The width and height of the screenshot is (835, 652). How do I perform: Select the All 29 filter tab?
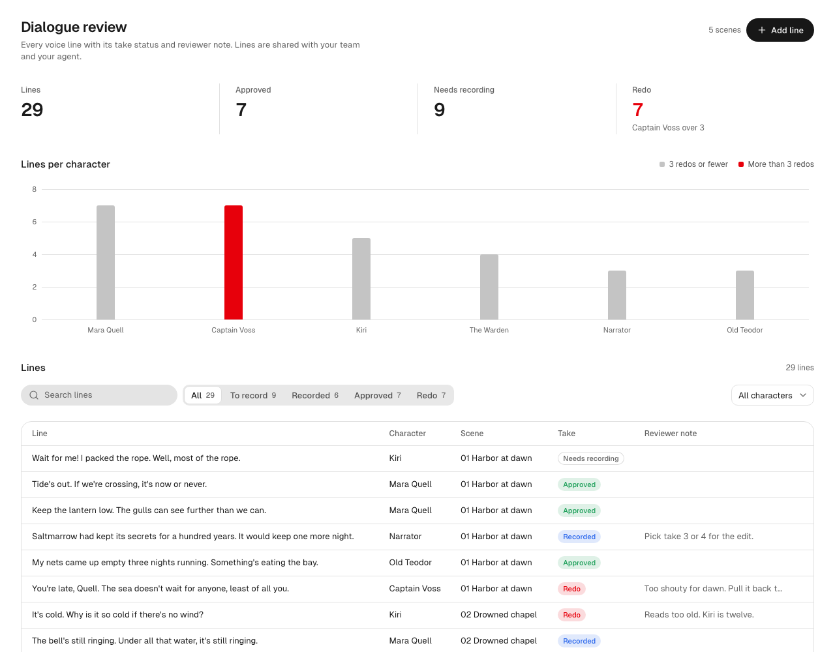[x=203, y=395]
